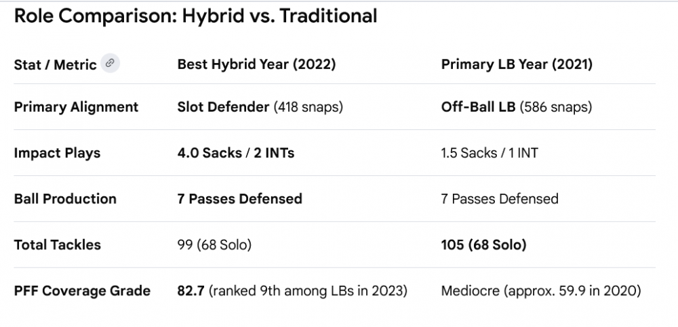
Task: Click the 4.0 Sacks / 2 INTs cell
Action: click(235, 153)
